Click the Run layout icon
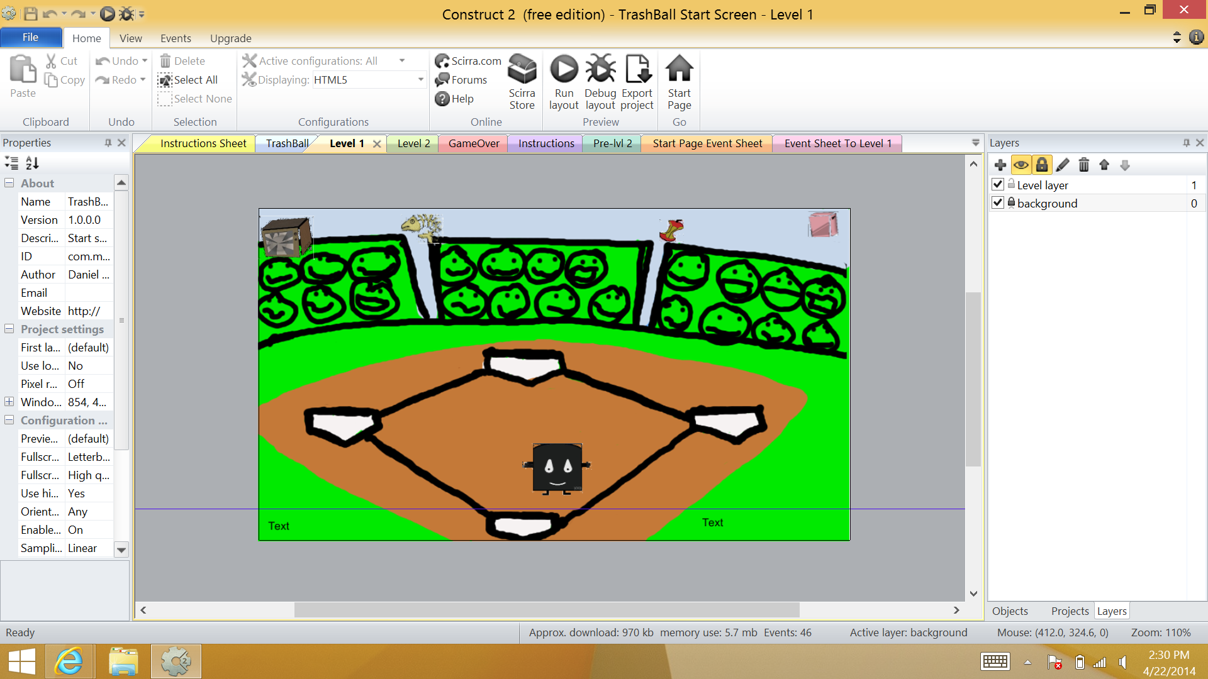Image resolution: width=1208 pixels, height=679 pixels. (x=564, y=69)
